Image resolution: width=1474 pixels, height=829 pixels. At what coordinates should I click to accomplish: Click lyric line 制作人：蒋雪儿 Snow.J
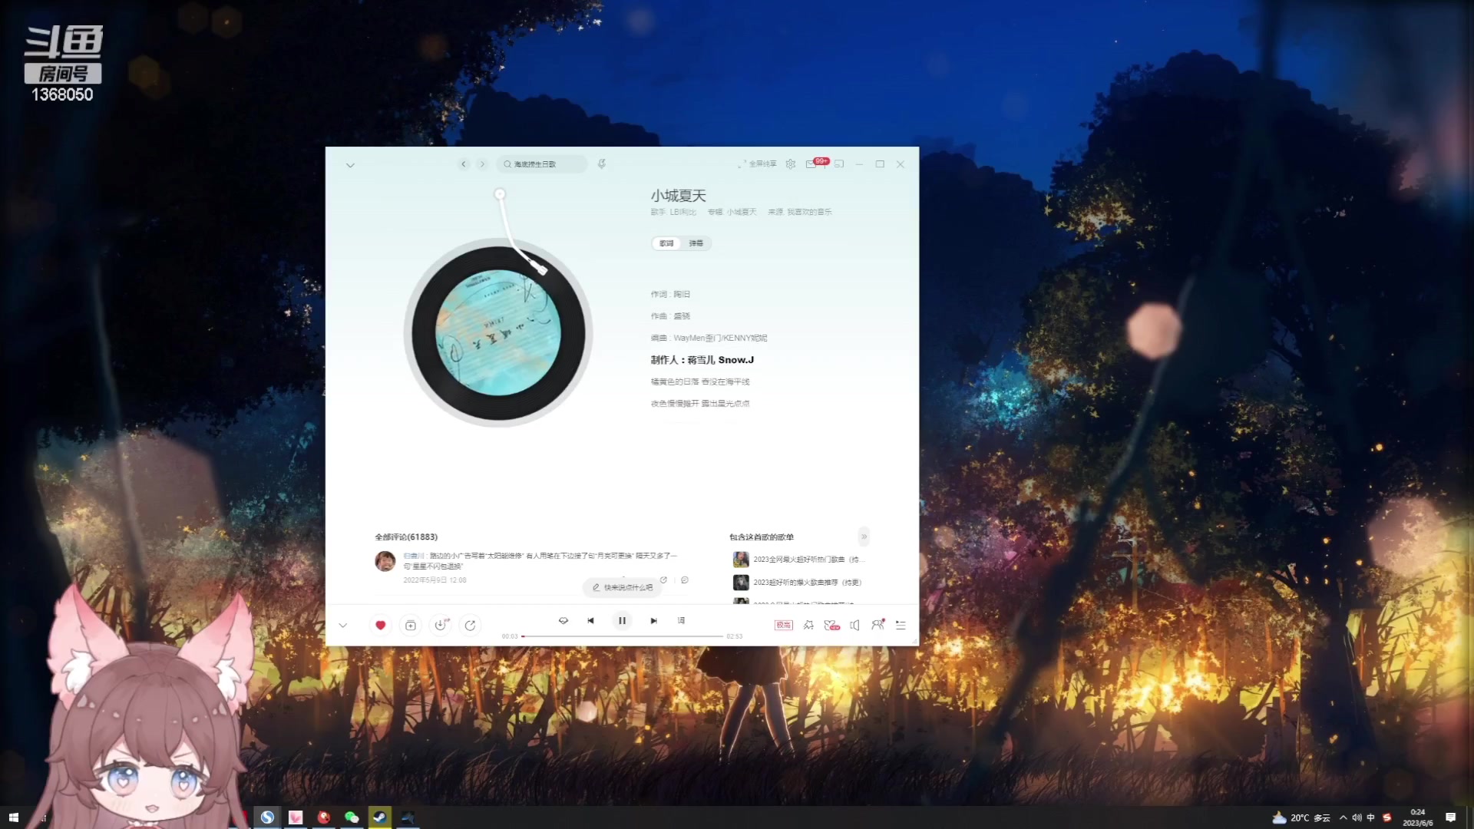point(702,360)
